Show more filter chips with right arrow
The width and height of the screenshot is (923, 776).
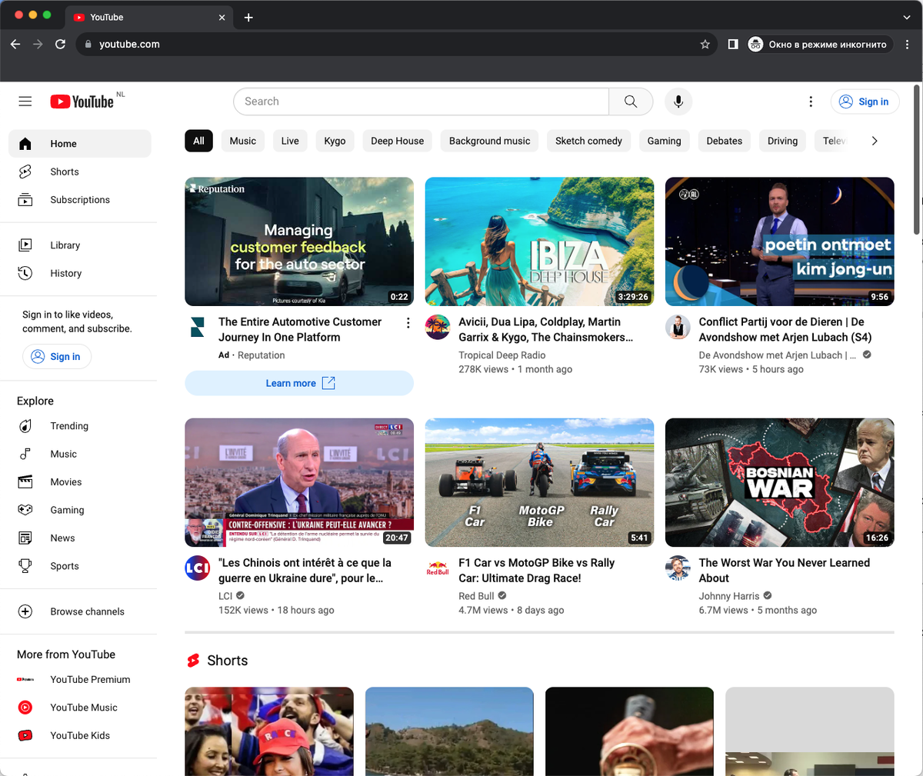[x=875, y=141]
